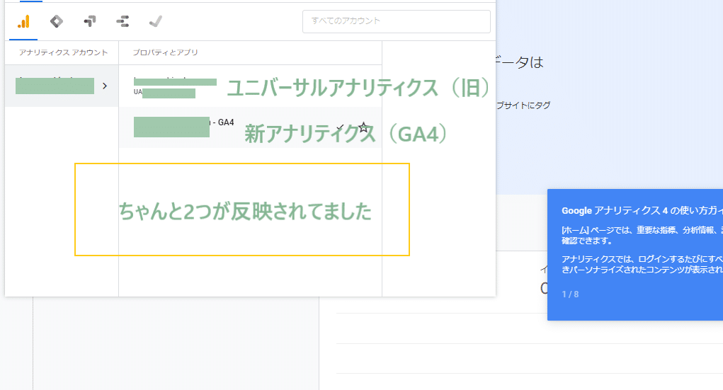Select the redacted analytics account row
723x390 pixels.
pyautogui.click(x=62, y=86)
